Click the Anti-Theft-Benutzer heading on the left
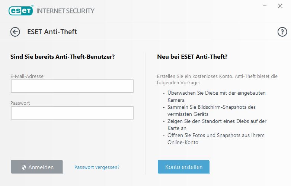This screenshot has height=186, width=291. 62,57
